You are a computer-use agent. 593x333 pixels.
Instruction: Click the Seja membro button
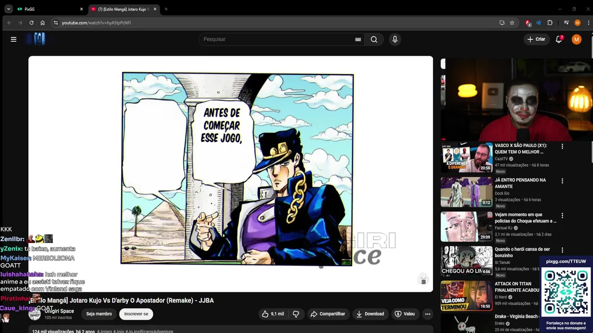[99, 314]
